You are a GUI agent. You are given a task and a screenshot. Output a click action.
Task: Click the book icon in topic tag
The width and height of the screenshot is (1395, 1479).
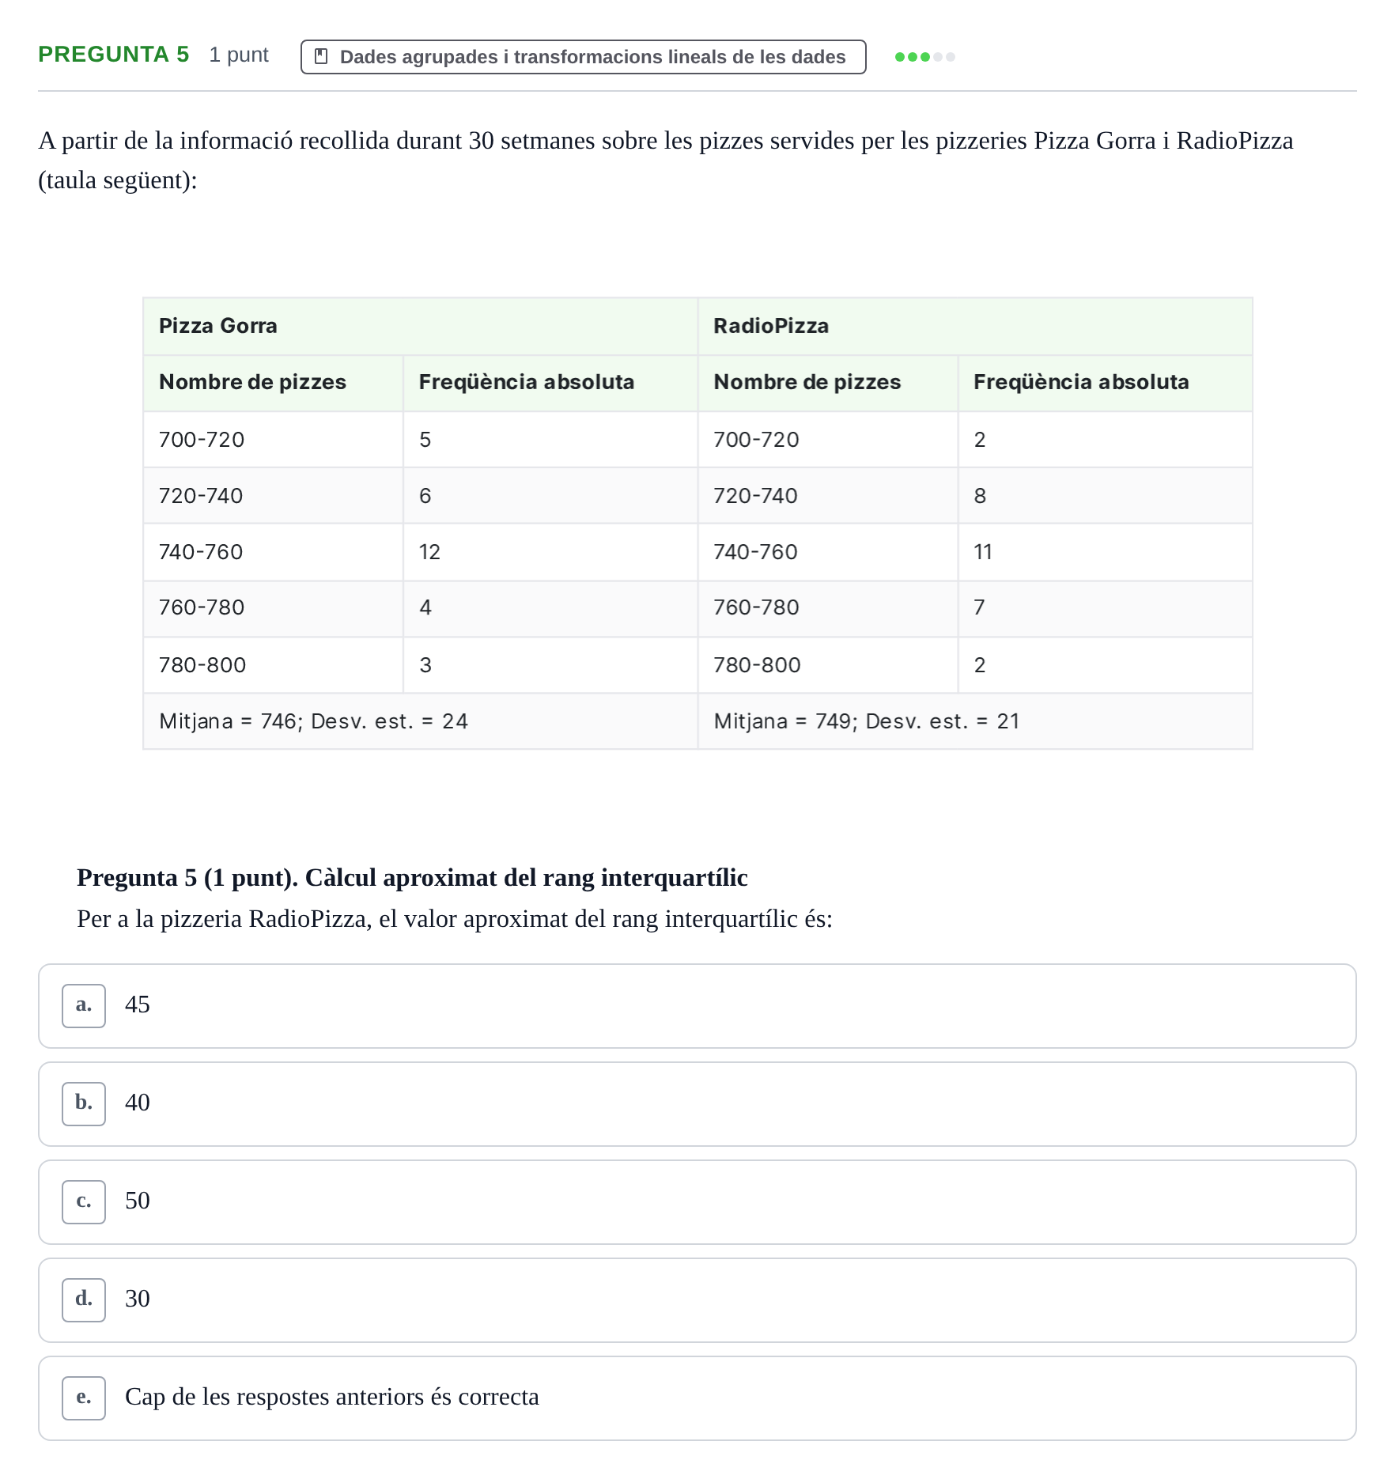[x=321, y=56]
